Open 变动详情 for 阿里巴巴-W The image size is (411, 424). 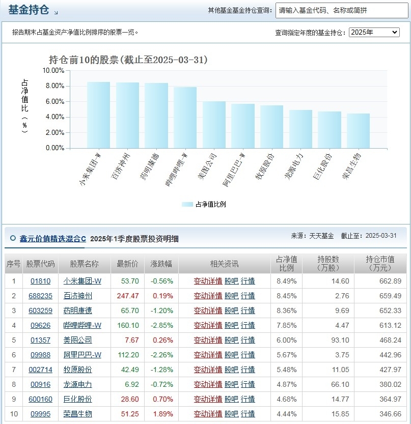[x=208, y=355]
